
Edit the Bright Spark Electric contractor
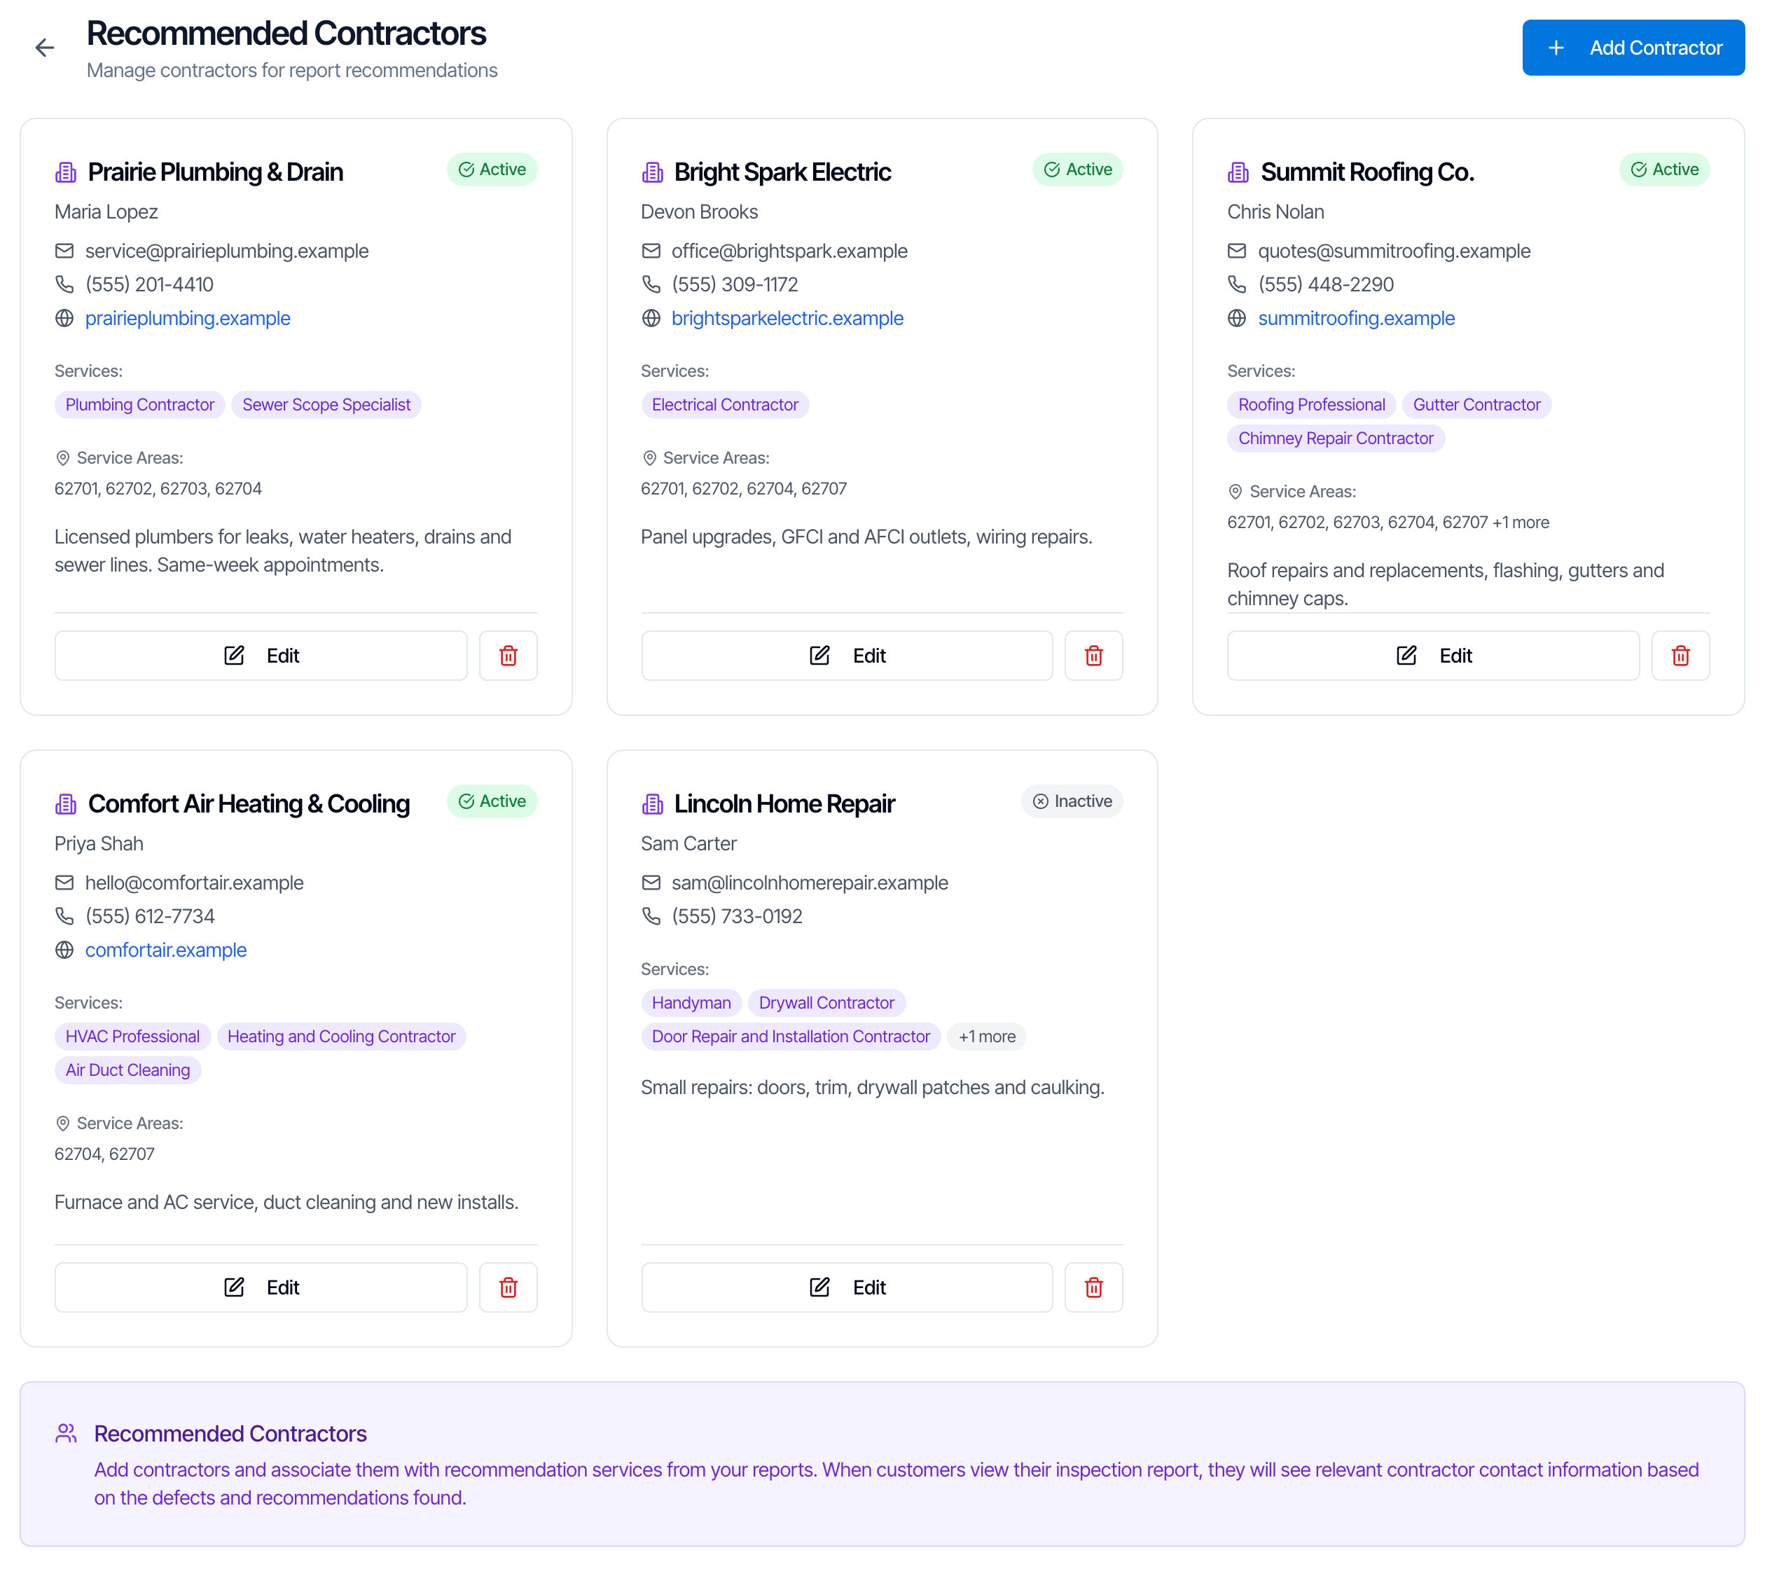tap(847, 656)
